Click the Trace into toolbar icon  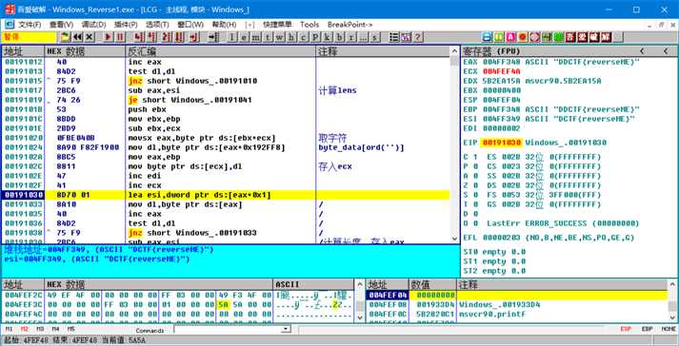click(166, 37)
